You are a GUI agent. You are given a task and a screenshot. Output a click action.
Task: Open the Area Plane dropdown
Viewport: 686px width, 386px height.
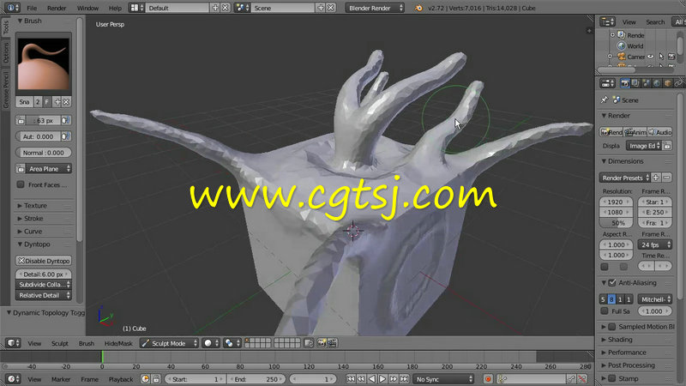click(48, 169)
